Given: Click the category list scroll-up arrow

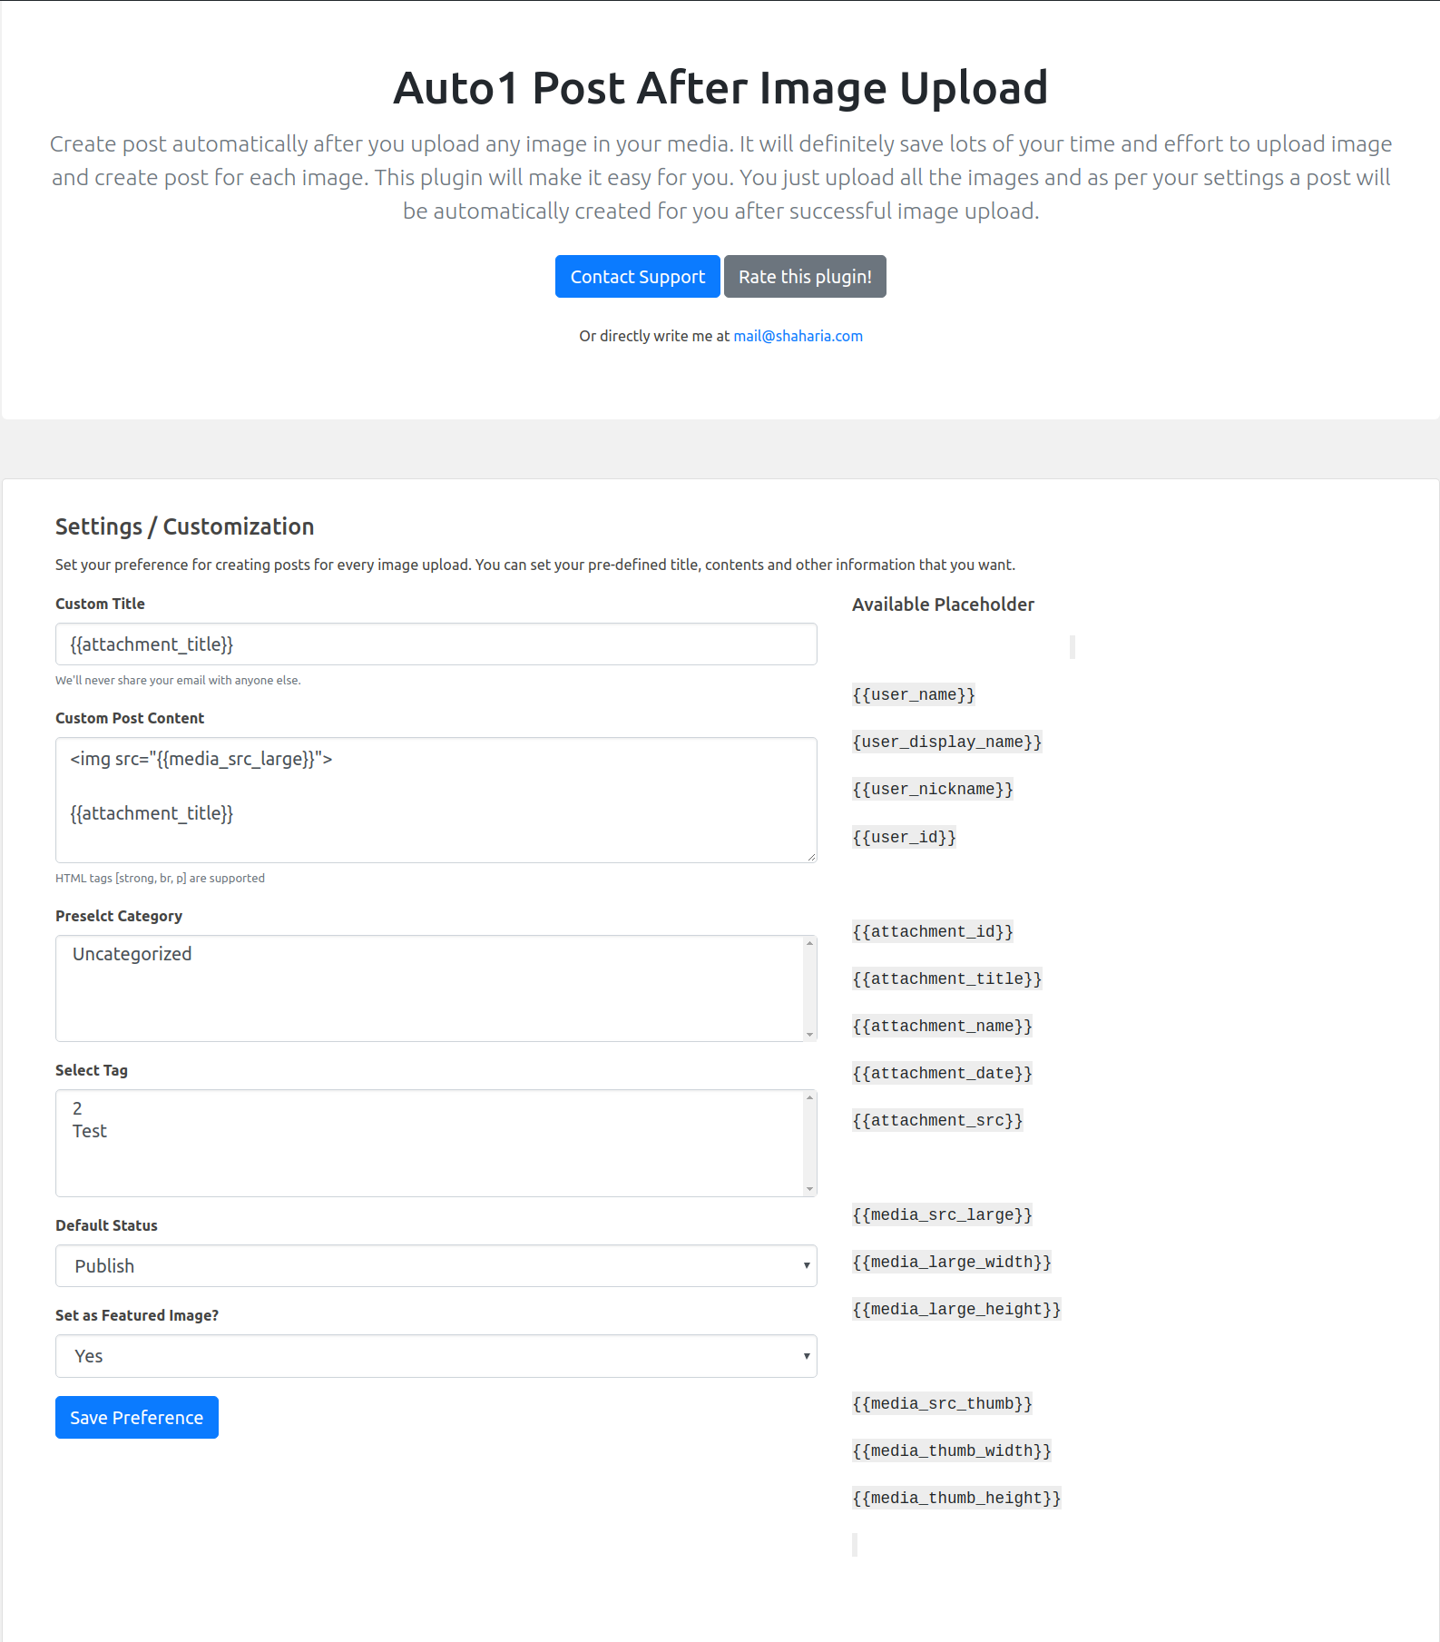Looking at the screenshot, I should [809, 944].
